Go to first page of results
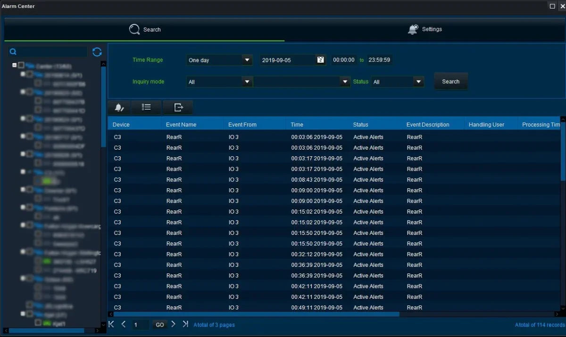566x337 pixels. [111, 324]
